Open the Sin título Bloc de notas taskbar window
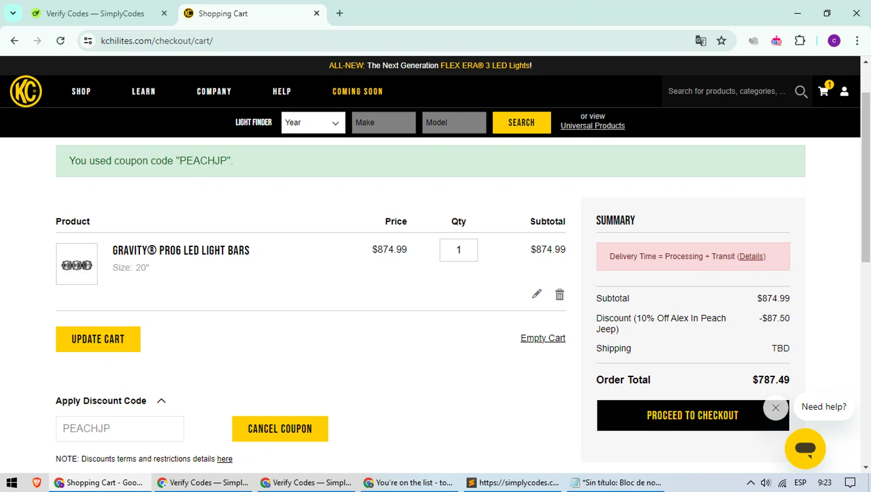Image resolution: width=871 pixels, height=492 pixels. [x=616, y=483]
